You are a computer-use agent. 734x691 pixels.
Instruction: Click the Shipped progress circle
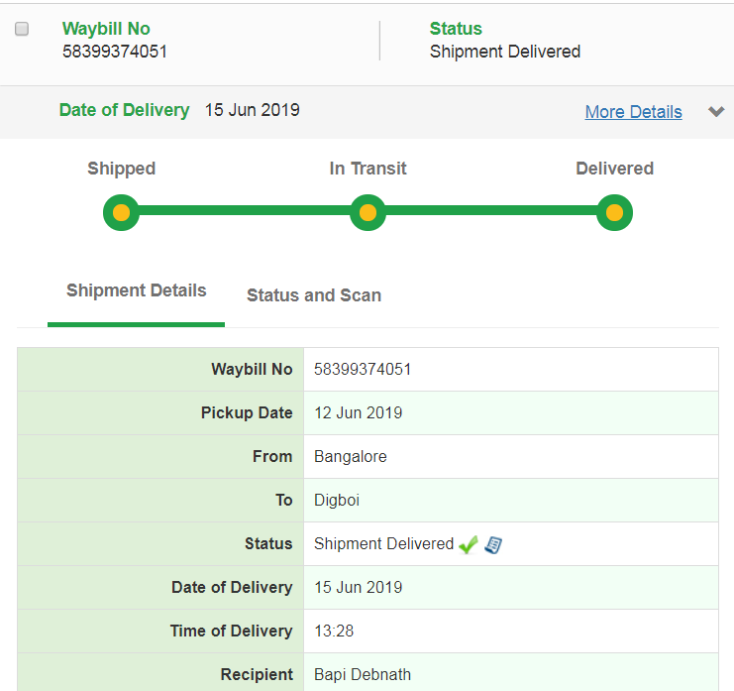[x=121, y=212]
